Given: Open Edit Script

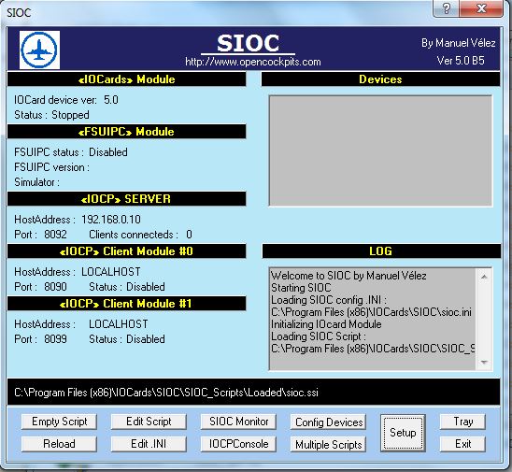Looking at the screenshot, I should pyautogui.click(x=149, y=422).
